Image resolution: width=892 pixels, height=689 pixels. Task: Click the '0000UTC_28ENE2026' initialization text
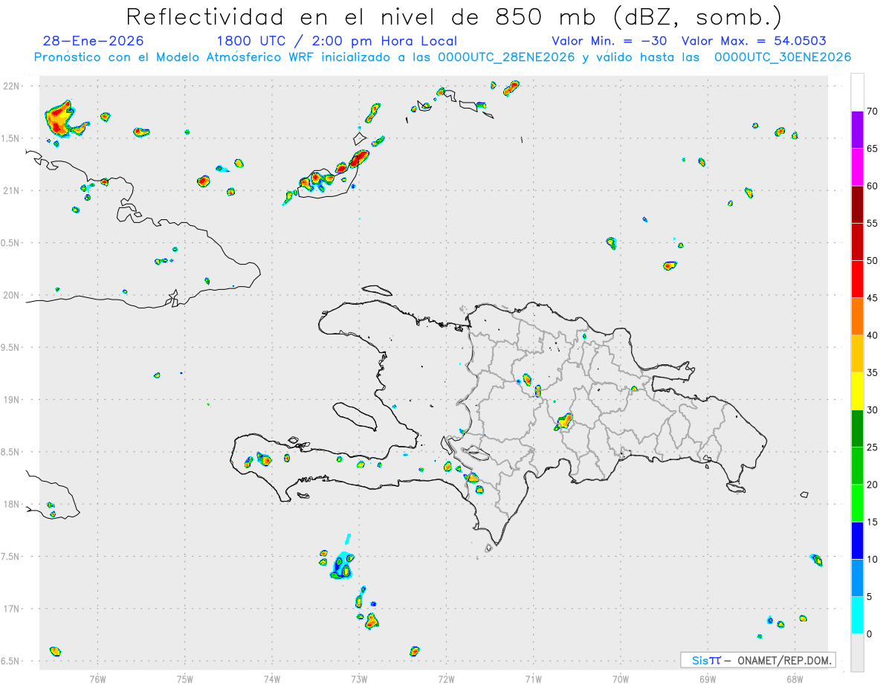coord(506,57)
